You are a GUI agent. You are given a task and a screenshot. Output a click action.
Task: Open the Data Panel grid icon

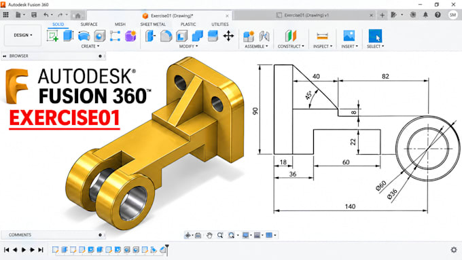5,15
